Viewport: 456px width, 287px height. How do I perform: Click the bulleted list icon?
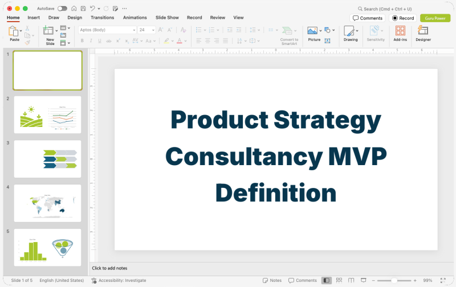pyautogui.click(x=198, y=30)
